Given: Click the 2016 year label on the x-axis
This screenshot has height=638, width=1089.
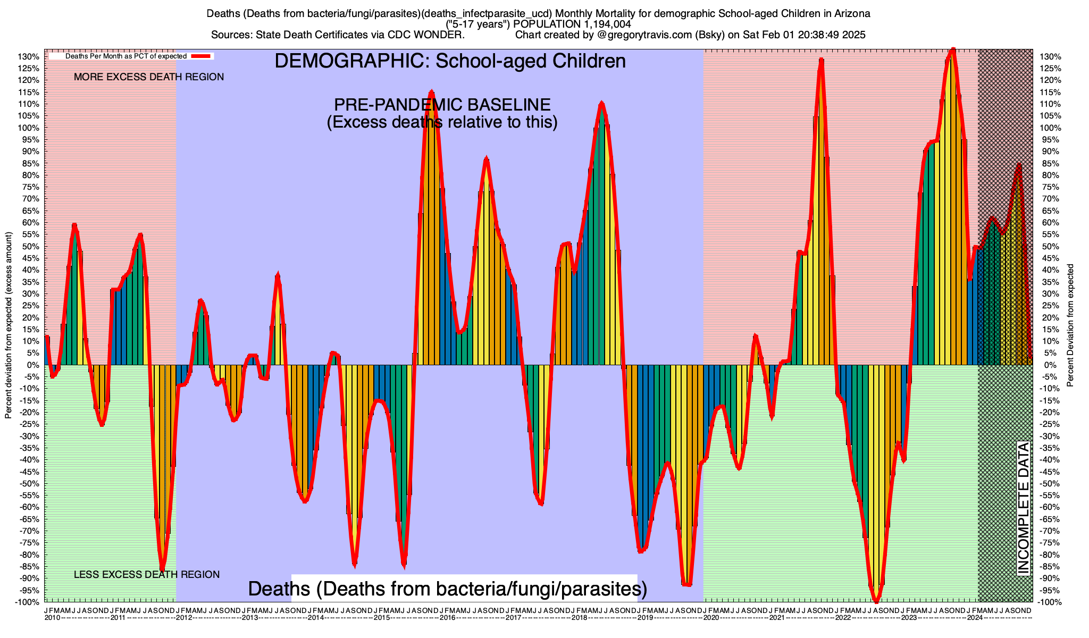Looking at the screenshot, I should [x=447, y=618].
